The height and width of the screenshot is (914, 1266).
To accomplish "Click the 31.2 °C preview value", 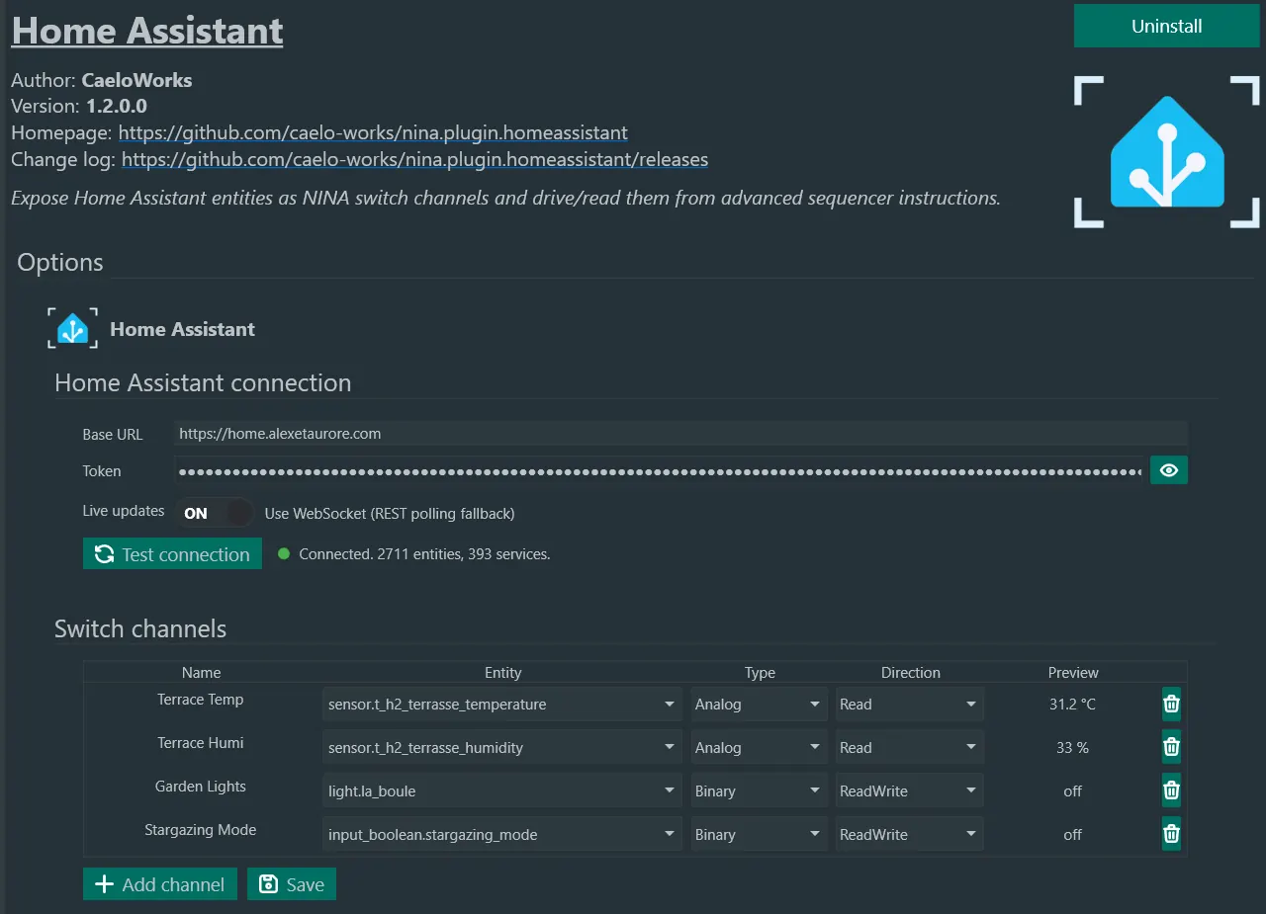I will (x=1073, y=705).
